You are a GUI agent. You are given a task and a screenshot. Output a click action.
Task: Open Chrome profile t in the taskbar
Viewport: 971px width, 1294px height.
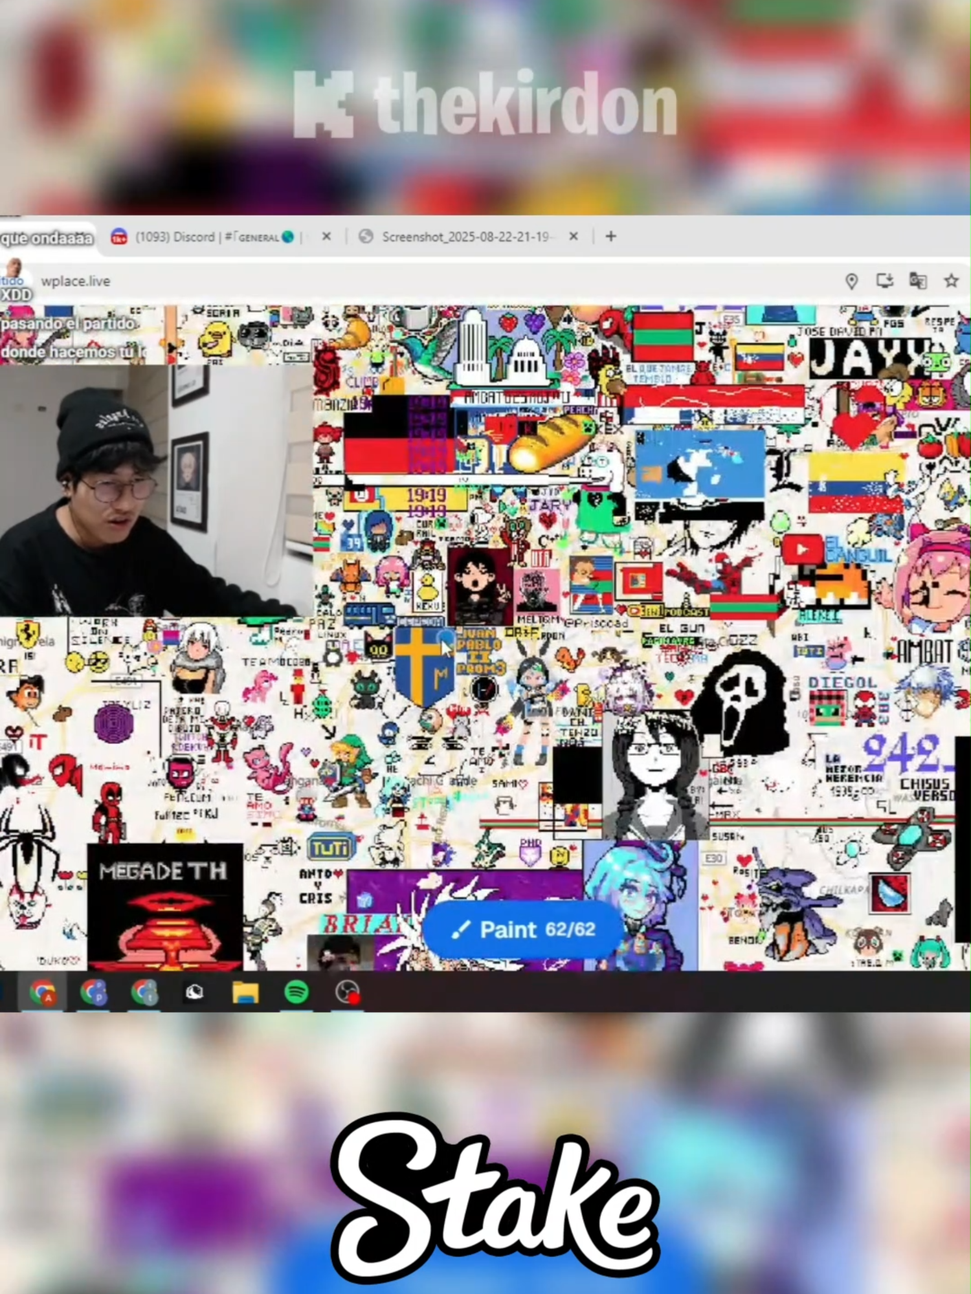tap(144, 992)
